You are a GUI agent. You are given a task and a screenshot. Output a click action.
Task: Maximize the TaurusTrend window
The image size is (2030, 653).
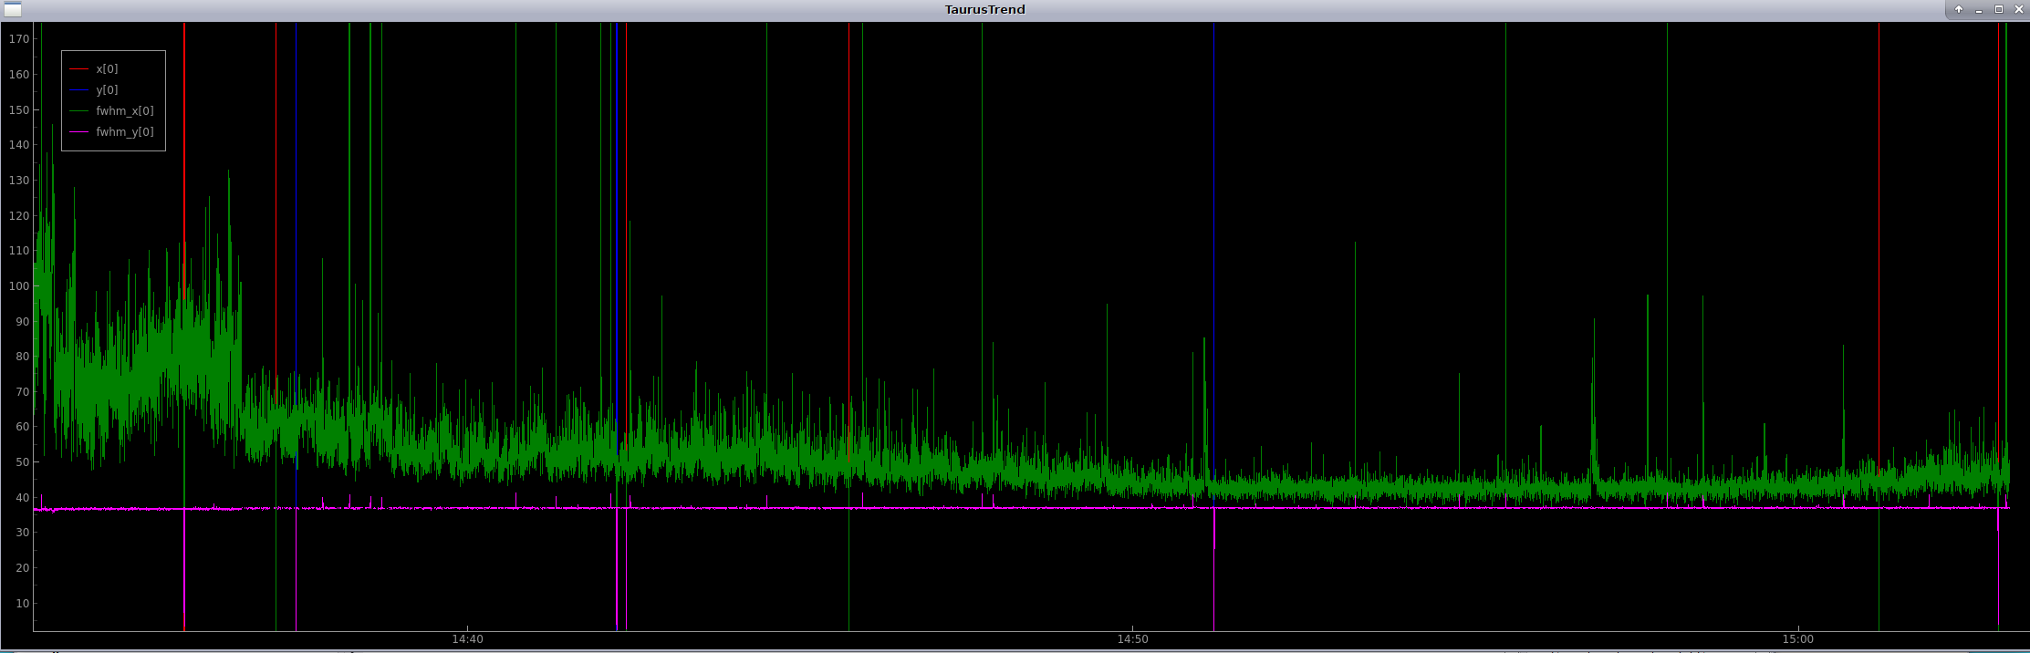tap(1998, 10)
